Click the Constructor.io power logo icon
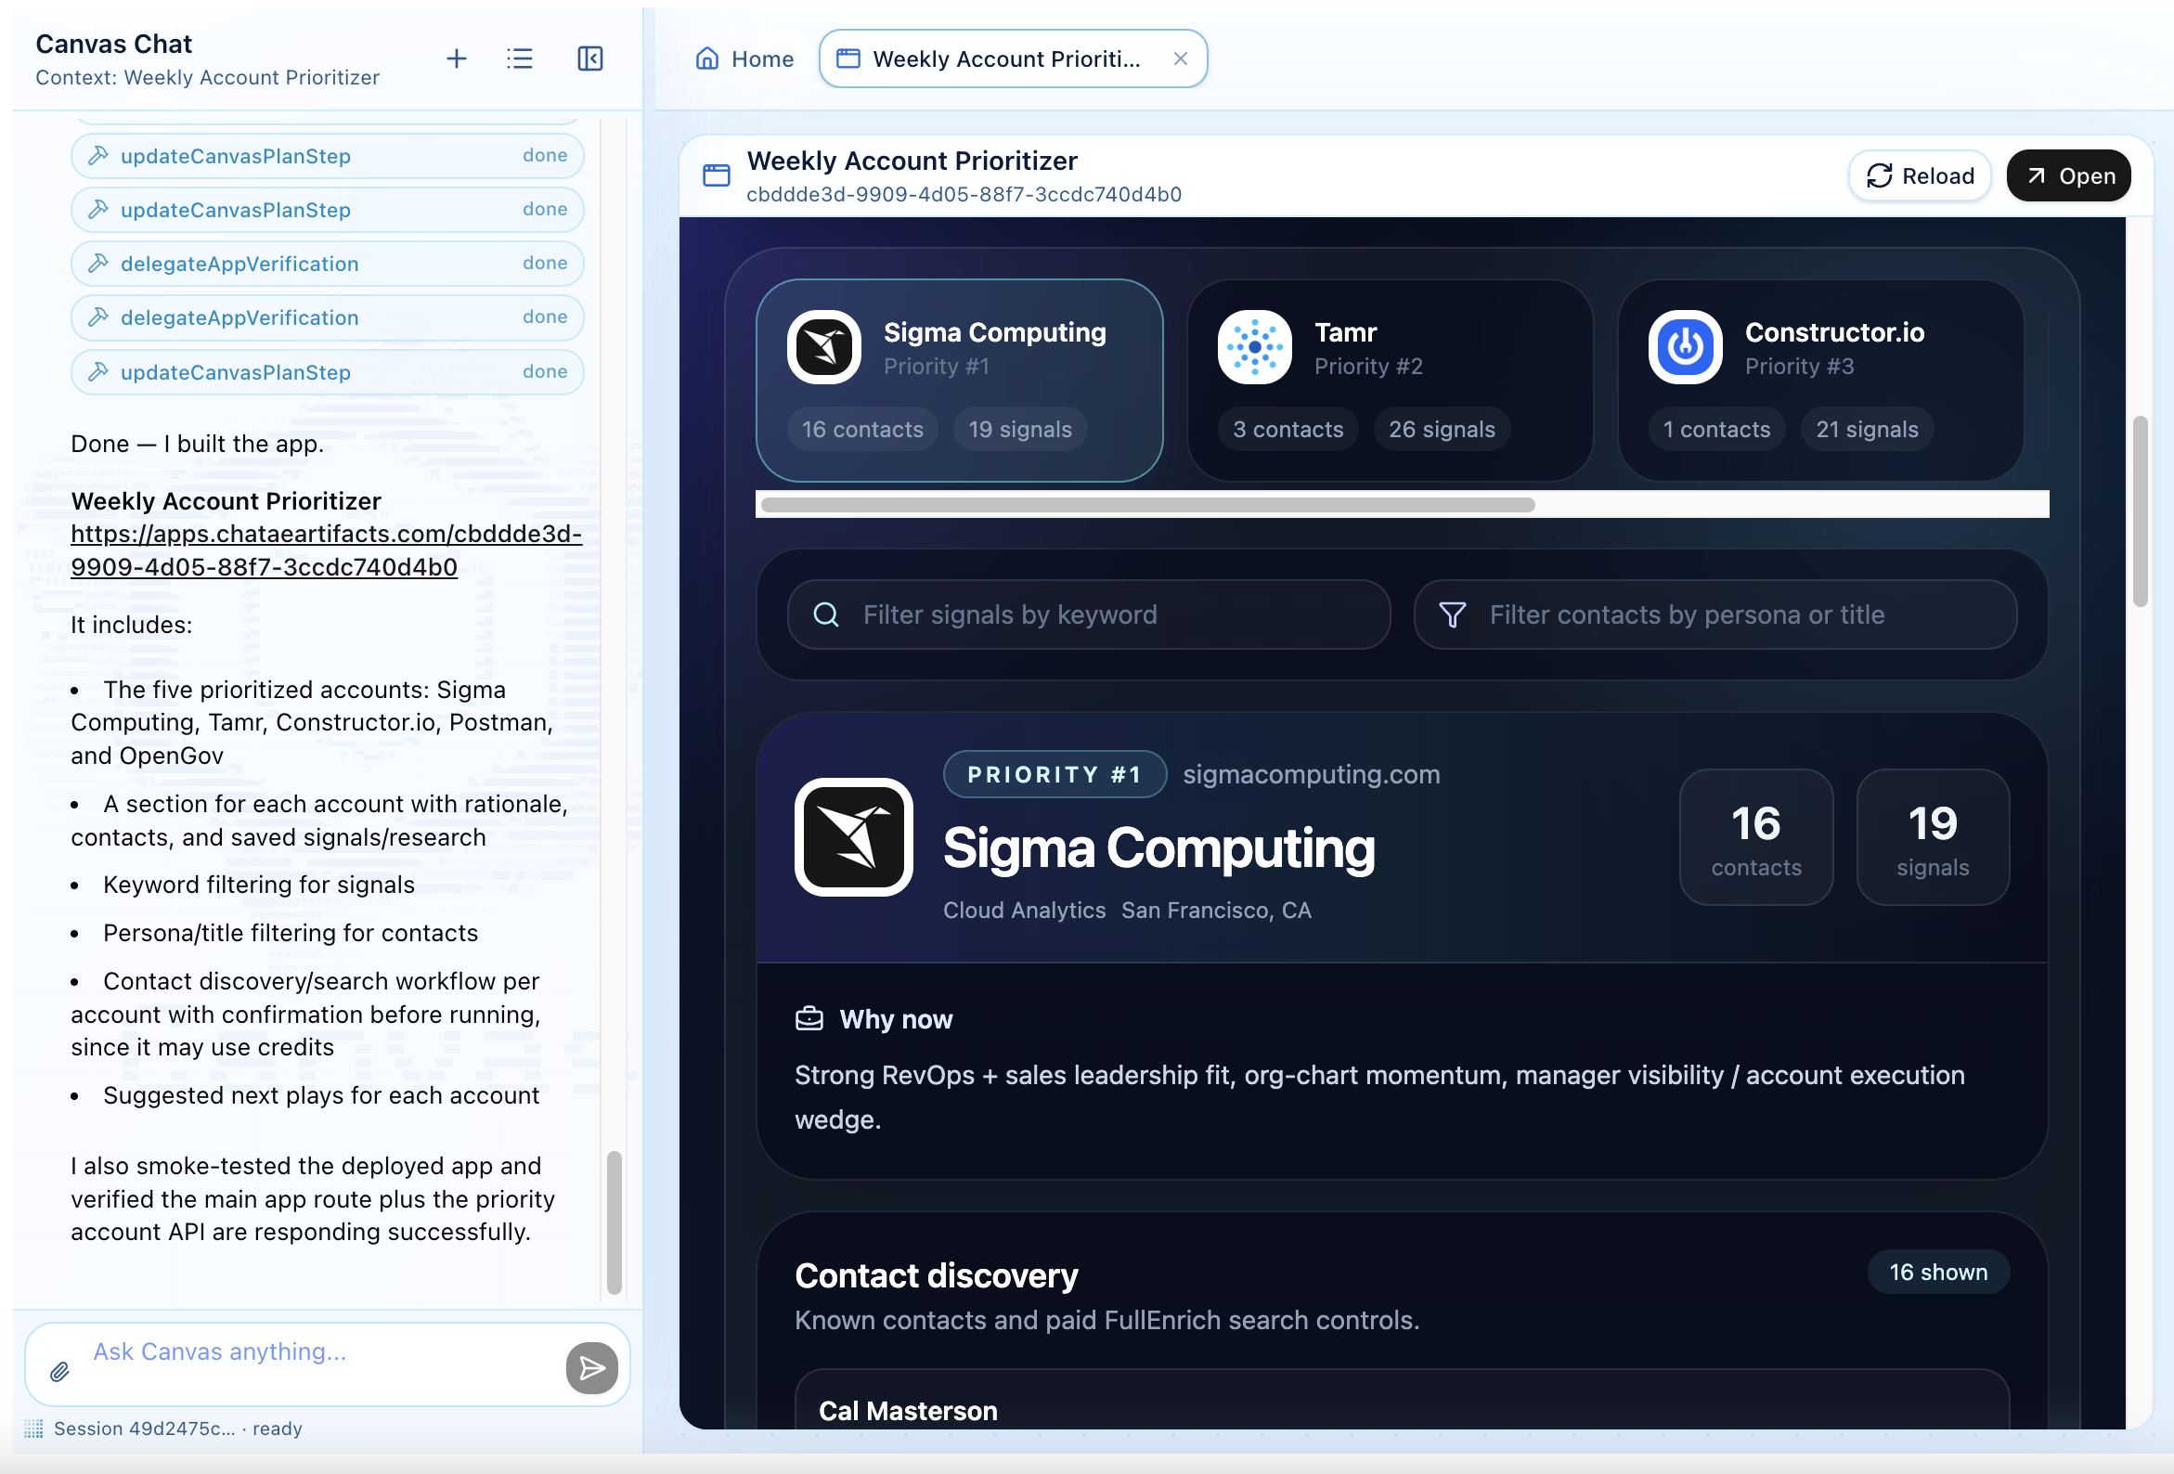The height and width of the screenshot is (1474, 2174). pyautogui.click(x=1685, y=347)
